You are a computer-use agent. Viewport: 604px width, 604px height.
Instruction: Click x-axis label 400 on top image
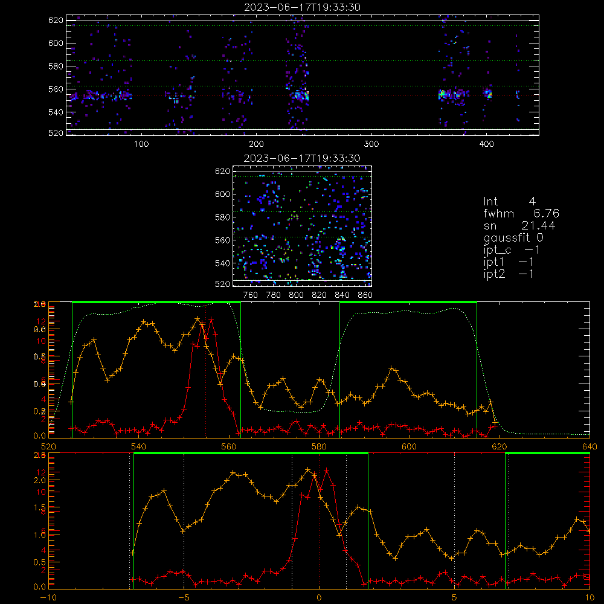click(486, 144)
